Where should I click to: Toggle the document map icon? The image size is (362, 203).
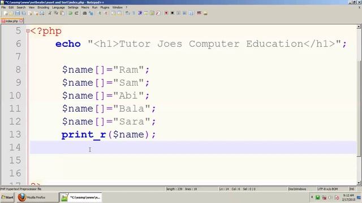152,13
